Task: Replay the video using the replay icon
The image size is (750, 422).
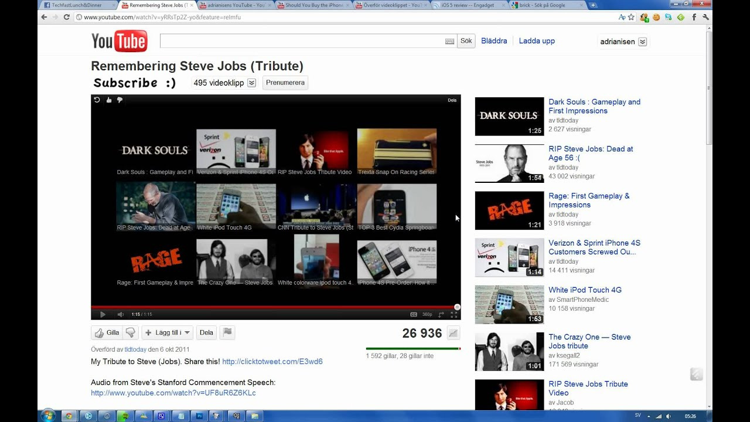Action: tap(97, 100)
